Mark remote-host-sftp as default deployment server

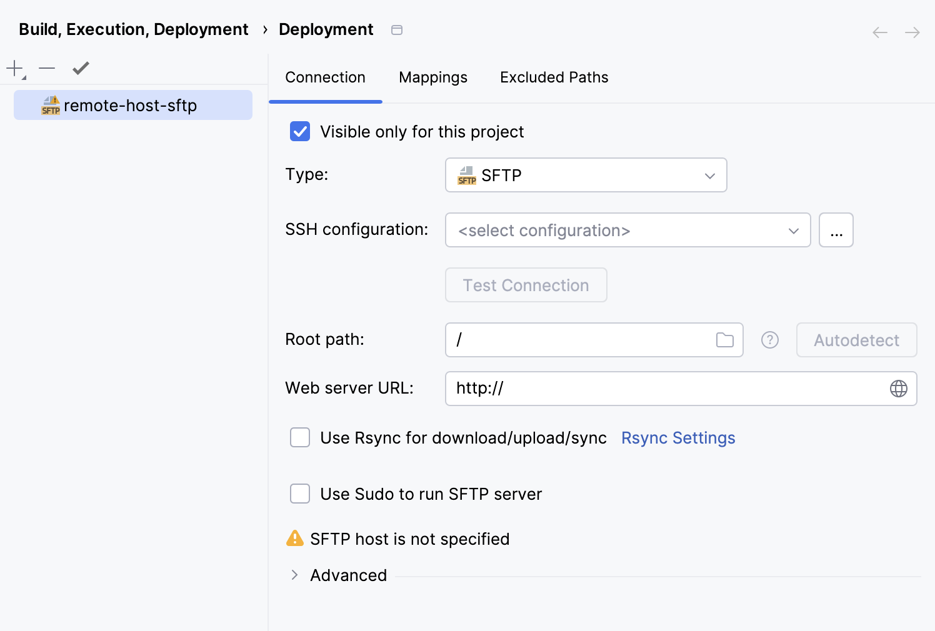(80, 68)
